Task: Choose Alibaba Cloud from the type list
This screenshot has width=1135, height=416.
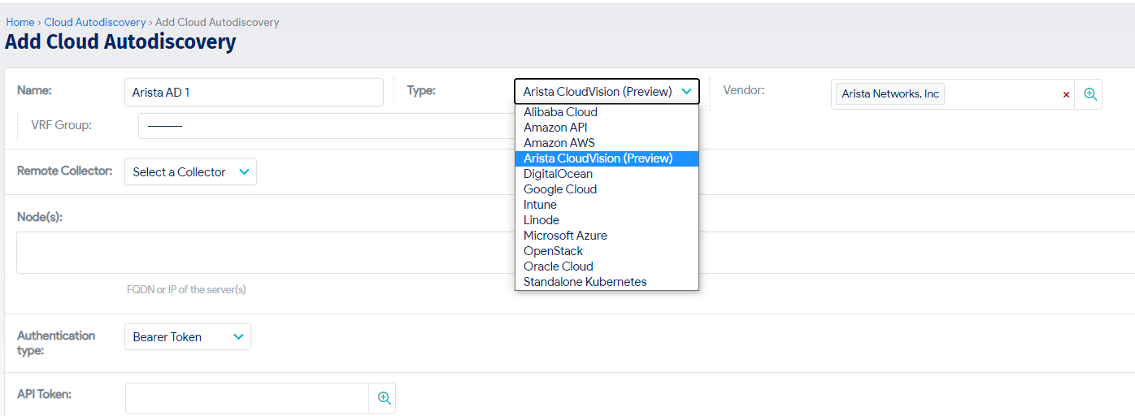Action: [x=607, y=112]
